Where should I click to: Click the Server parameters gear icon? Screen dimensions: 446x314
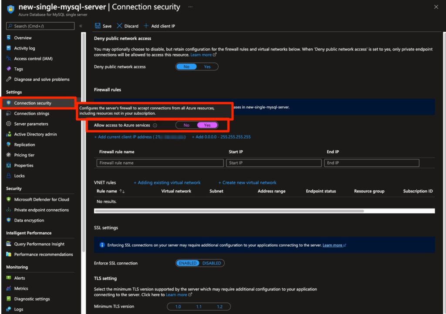9,124
